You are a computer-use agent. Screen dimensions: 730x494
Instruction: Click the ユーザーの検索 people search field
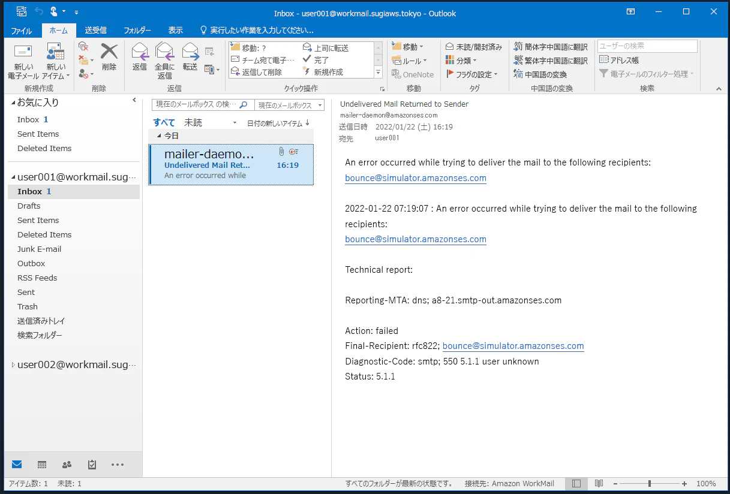coord(647,46)
